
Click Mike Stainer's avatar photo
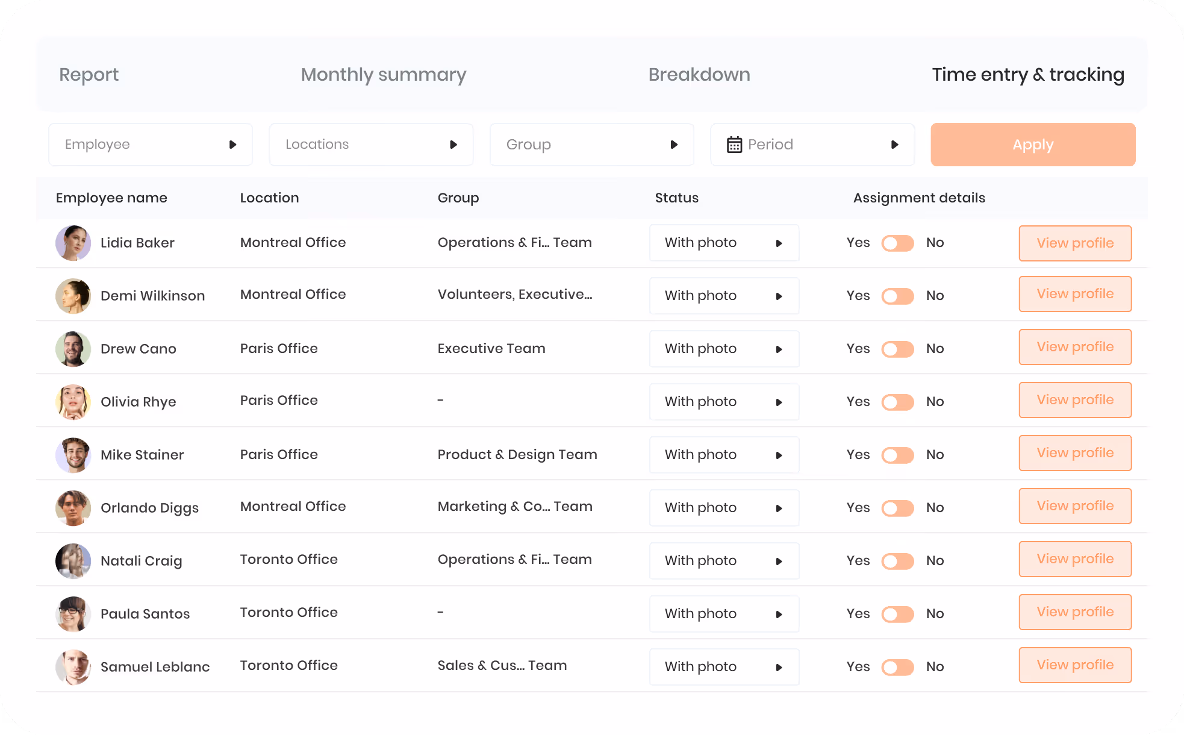[x=73, y=455]
